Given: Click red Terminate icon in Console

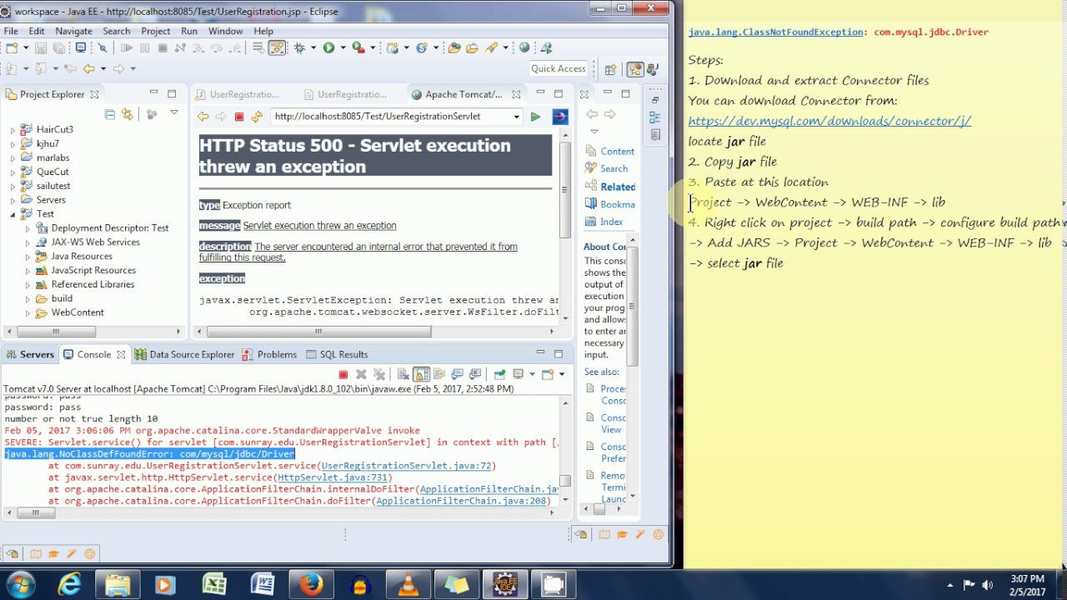Looking at the screenshot, I should point(343,374).
